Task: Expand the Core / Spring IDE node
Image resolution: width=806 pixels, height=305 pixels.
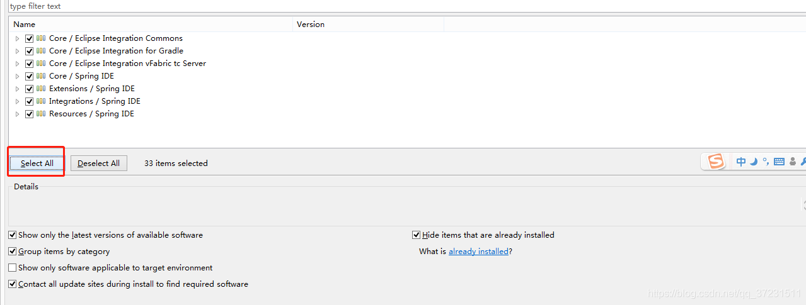Action: pos(18,76)
